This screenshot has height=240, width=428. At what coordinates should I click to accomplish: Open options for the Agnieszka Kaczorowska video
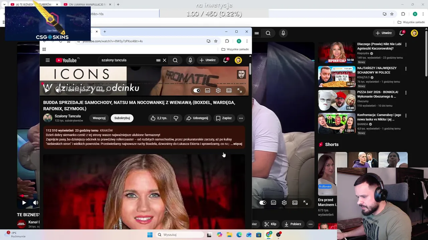[x=406, y=45]
